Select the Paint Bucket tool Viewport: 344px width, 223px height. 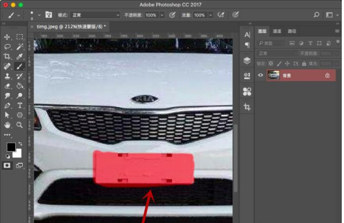[19, 86]
